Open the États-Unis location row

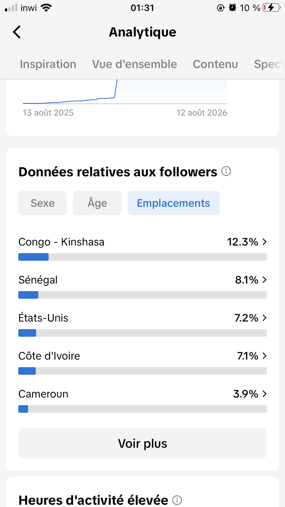point(142,324)
